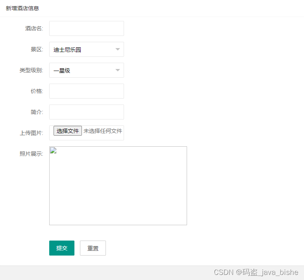
Task: Click the 类型级别 label
Action: (31, 70)
